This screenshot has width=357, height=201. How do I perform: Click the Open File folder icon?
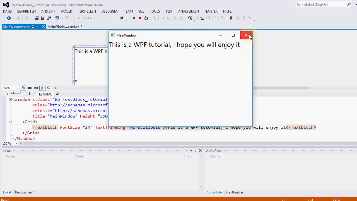coord(37,18)
